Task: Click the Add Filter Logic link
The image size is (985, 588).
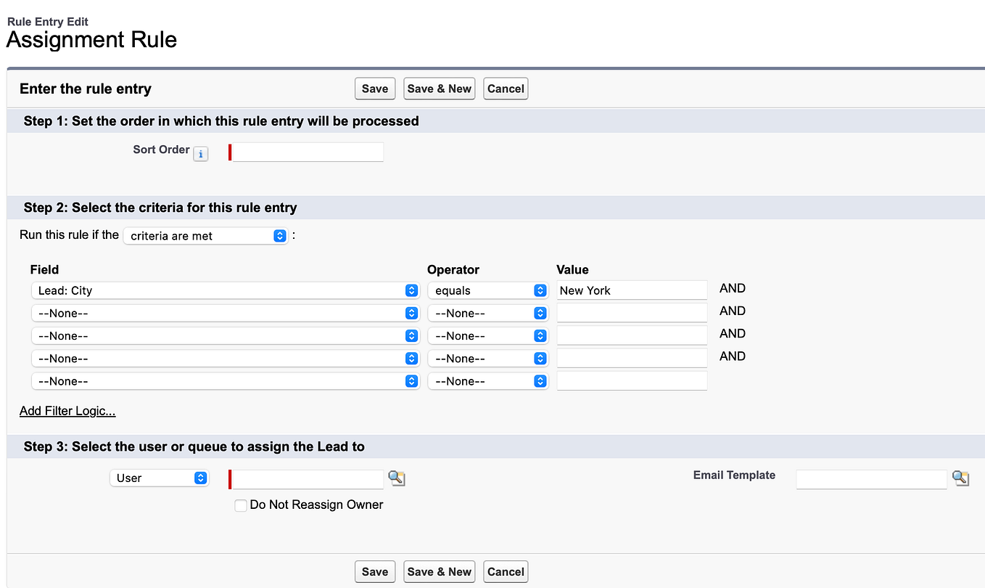Action: click(x=67, y=411)
